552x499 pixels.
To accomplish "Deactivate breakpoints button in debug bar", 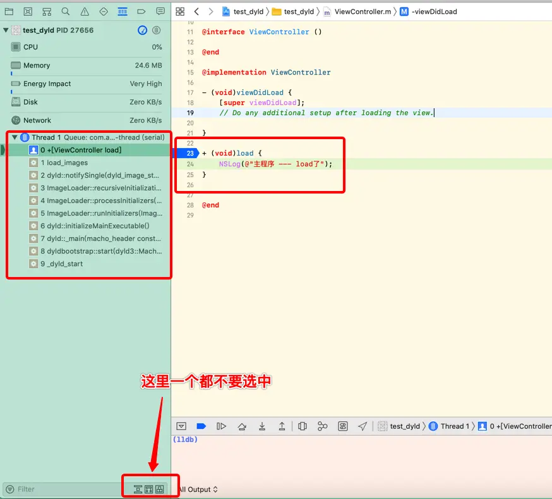I will click(x=201, y=426).
